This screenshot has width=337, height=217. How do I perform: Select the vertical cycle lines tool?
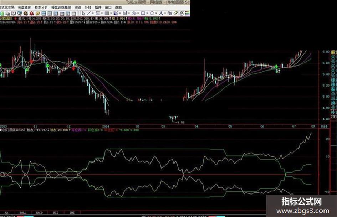[x=107, y=13]
